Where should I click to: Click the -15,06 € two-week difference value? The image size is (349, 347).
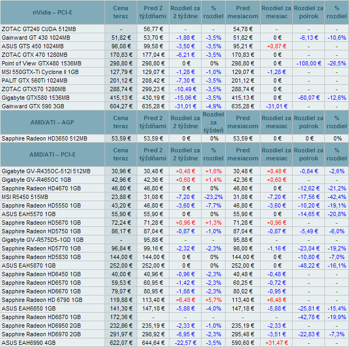tap(185, 98)
